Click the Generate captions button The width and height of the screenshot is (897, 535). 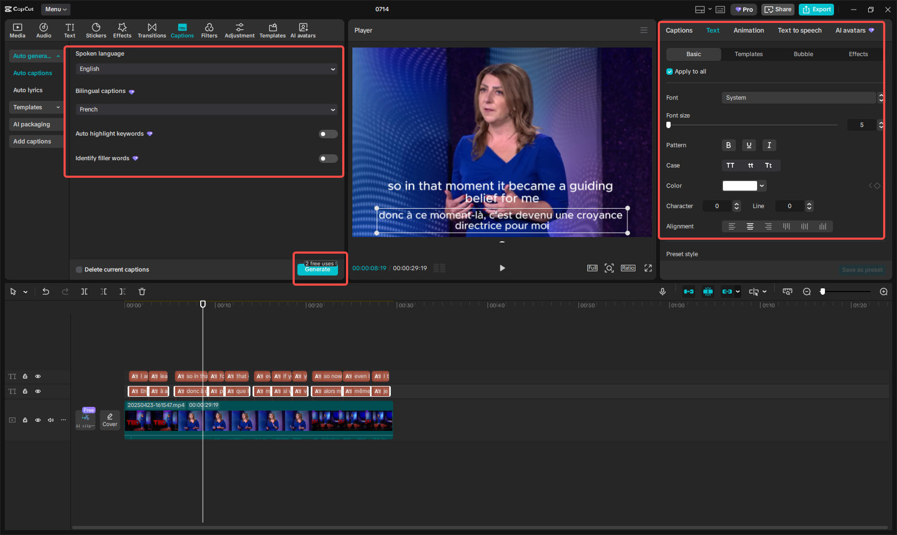pos(318,269)
